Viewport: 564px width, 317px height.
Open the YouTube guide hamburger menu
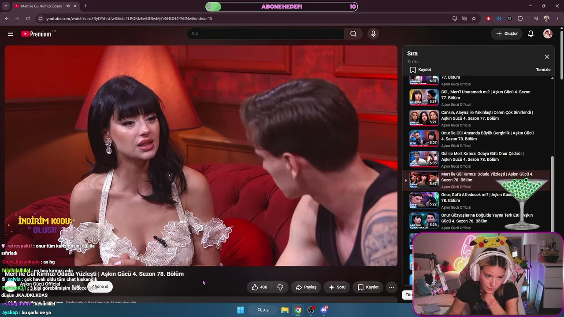tap(11, 34)
